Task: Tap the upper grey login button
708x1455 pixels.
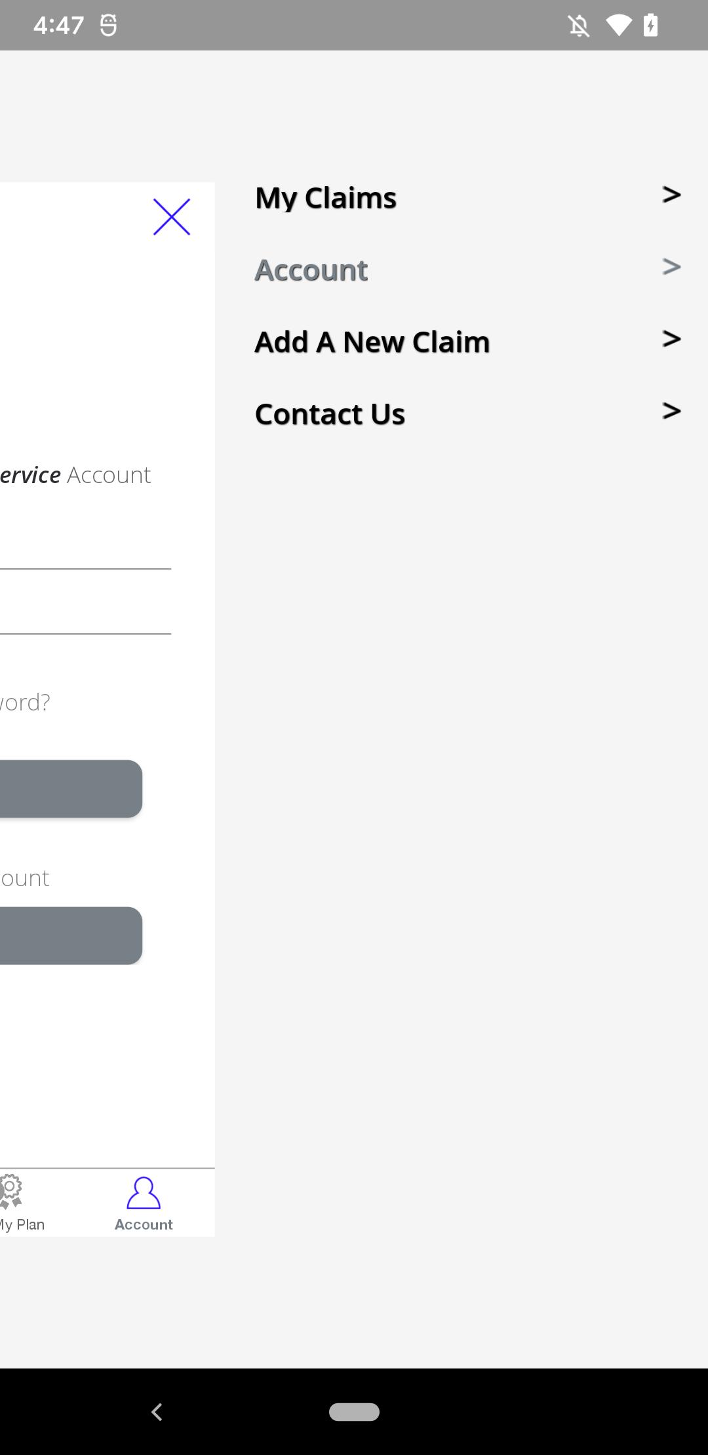Action: pyautogui.click(x=71, y=789)
